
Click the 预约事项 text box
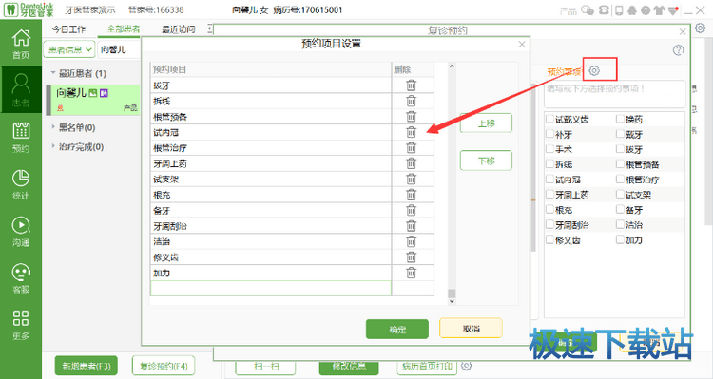pyautogui.click(x=615, y=94)
